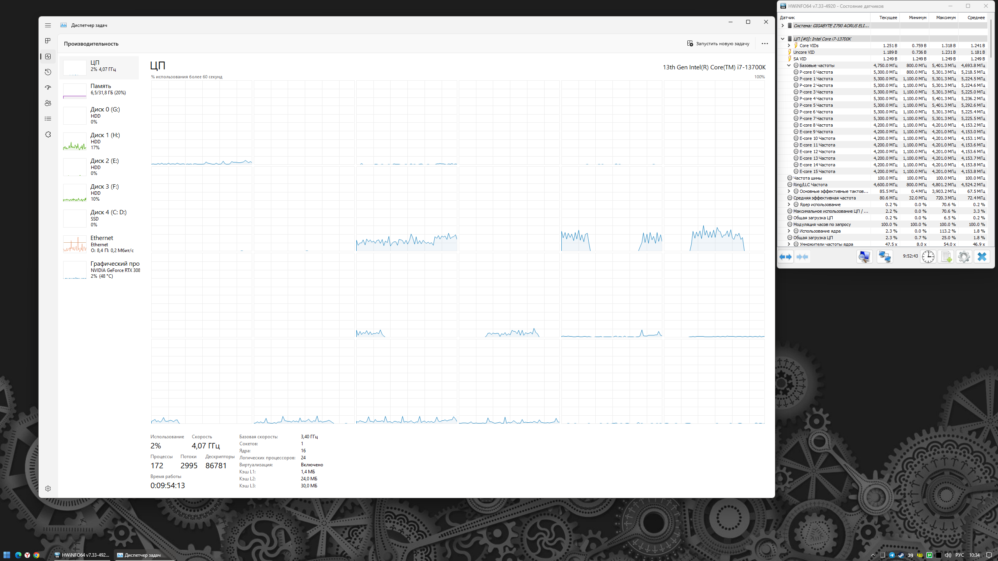Screen dimensions: 998x561
Task: Open Startup apps sidebar icon
Action: (x=48, y=88)
